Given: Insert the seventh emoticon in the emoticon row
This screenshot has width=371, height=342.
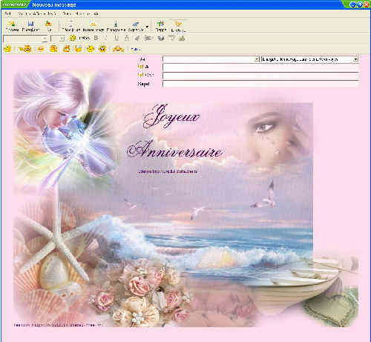Looking at the screenshot, I should 91,49.
